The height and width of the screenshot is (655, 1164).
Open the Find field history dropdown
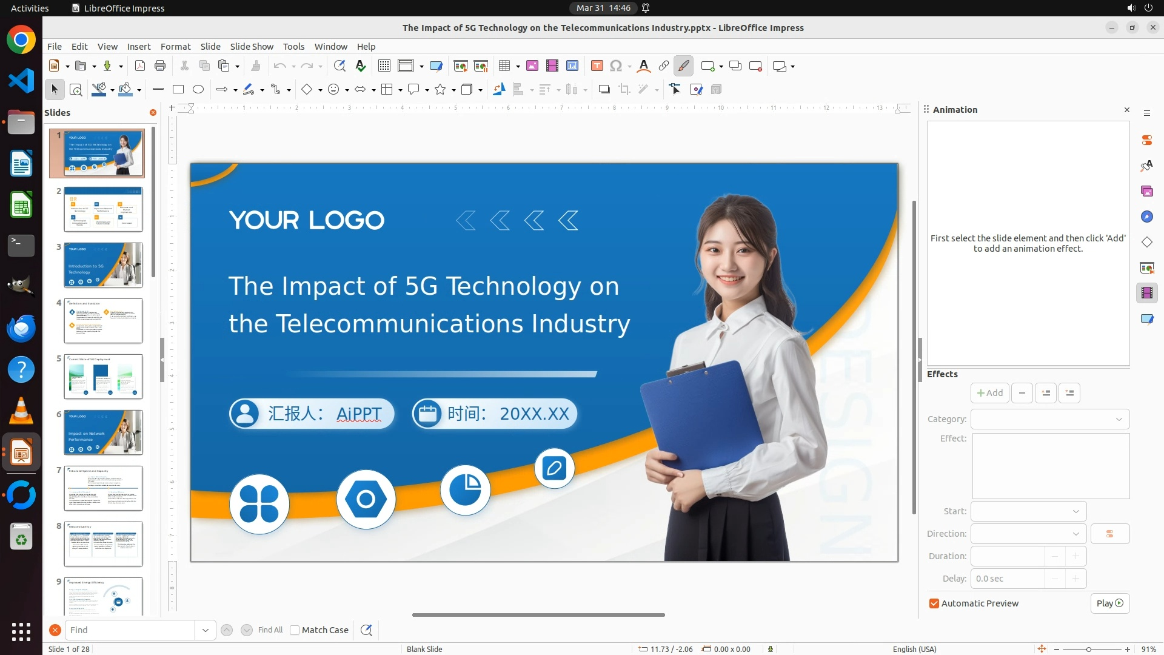point(206,630)
